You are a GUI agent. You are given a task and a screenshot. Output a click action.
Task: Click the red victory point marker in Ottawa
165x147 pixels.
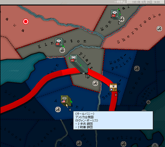[x=26, y=22]
